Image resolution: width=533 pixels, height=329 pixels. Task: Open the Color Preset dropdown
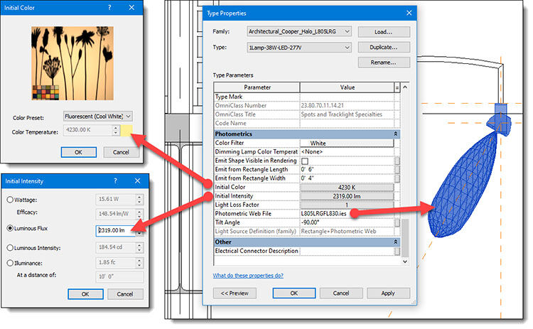129,116
